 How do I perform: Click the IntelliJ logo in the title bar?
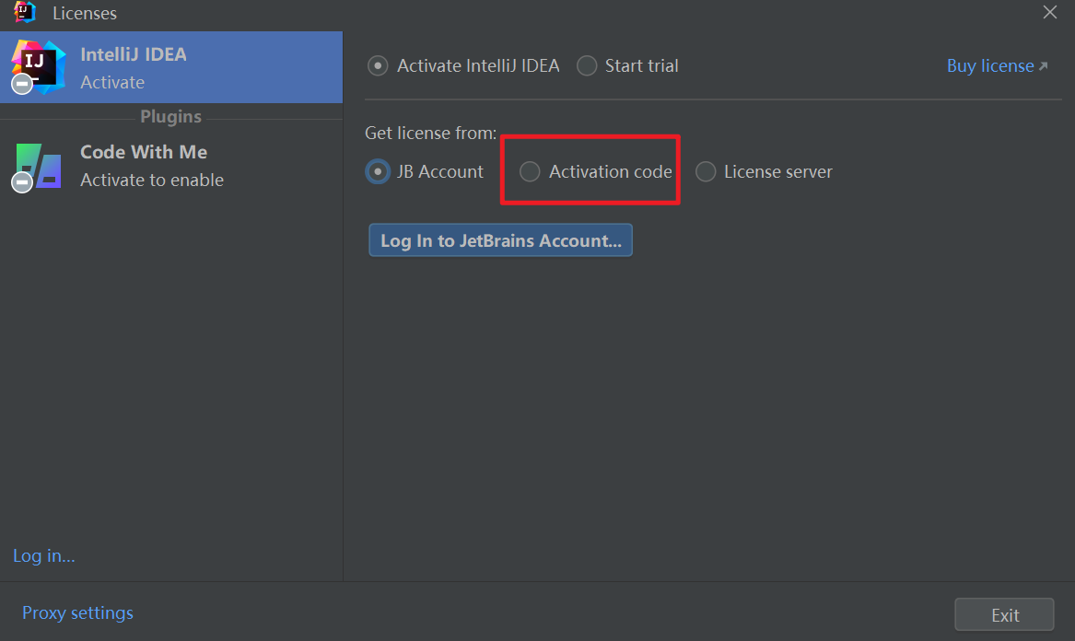click(25, 12)
